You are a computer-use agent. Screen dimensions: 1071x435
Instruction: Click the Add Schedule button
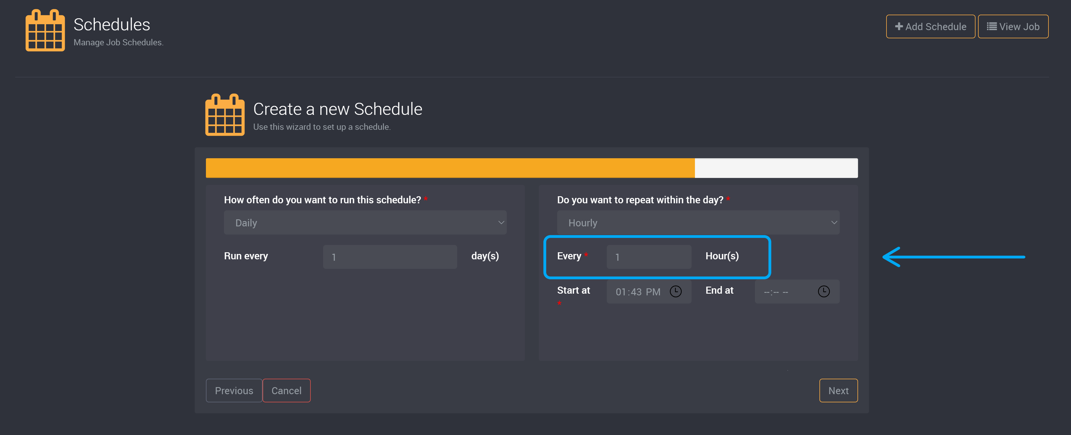coord(930,26)
